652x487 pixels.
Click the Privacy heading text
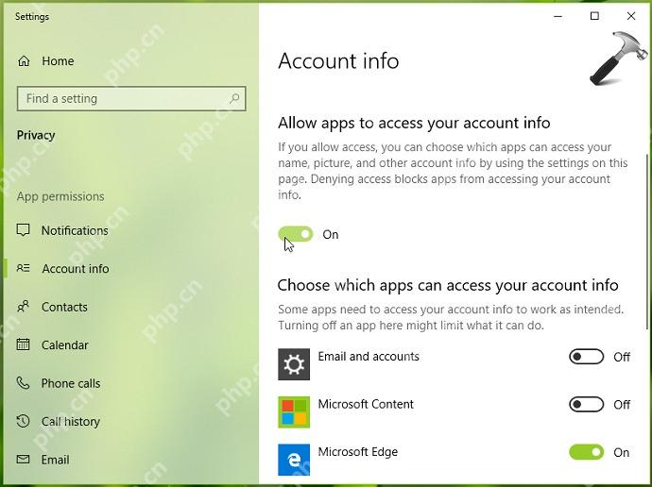(36, 135)
